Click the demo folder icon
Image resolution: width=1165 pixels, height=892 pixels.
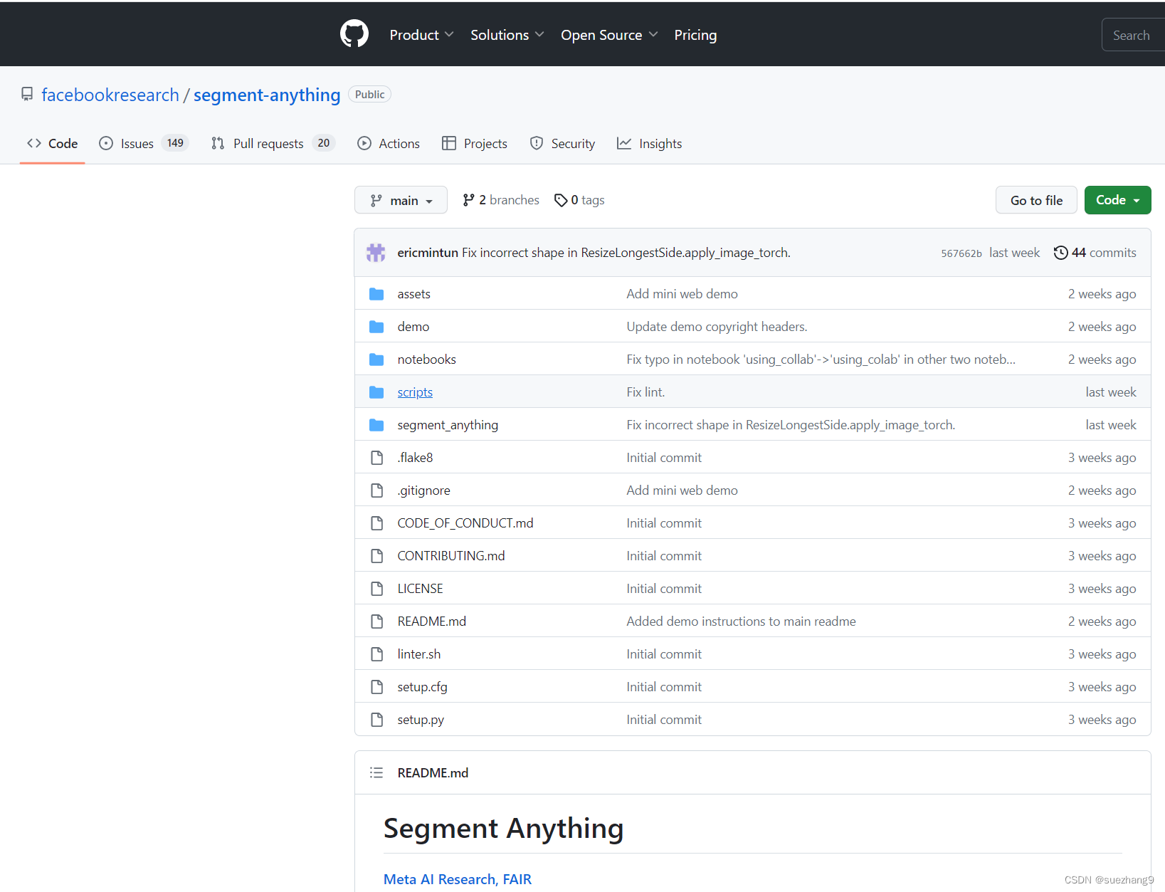click(x=376, y=327)
